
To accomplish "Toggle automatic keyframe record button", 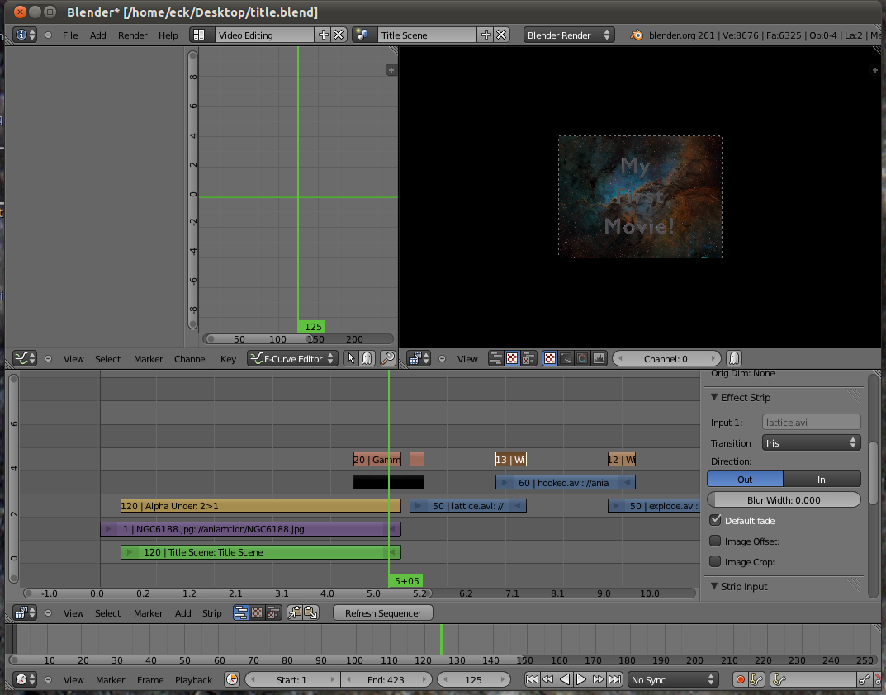I will pyautogui.click(x=740, y=680).
